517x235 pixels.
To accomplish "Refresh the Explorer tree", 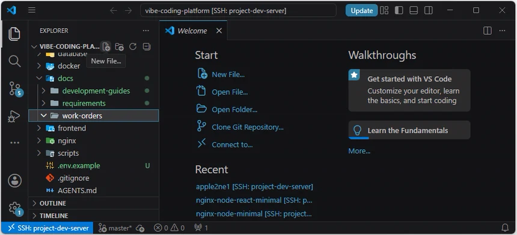I will coord(133,47).
